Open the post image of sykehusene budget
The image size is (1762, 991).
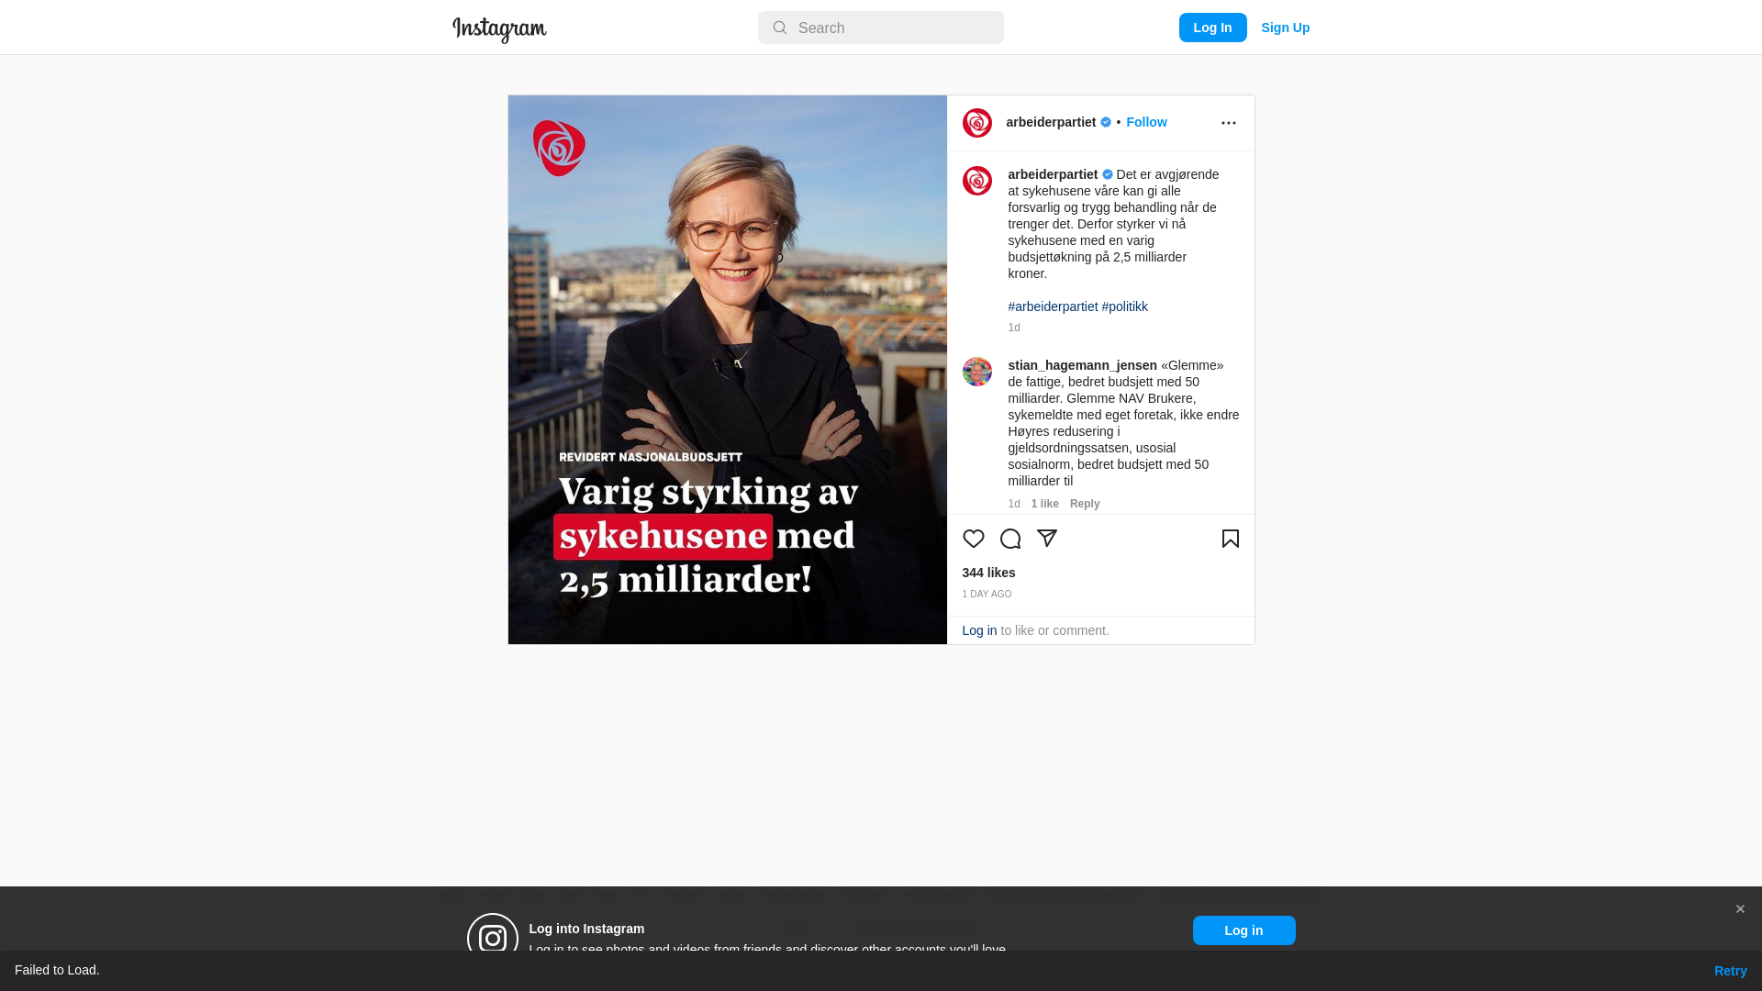[728, 370]
